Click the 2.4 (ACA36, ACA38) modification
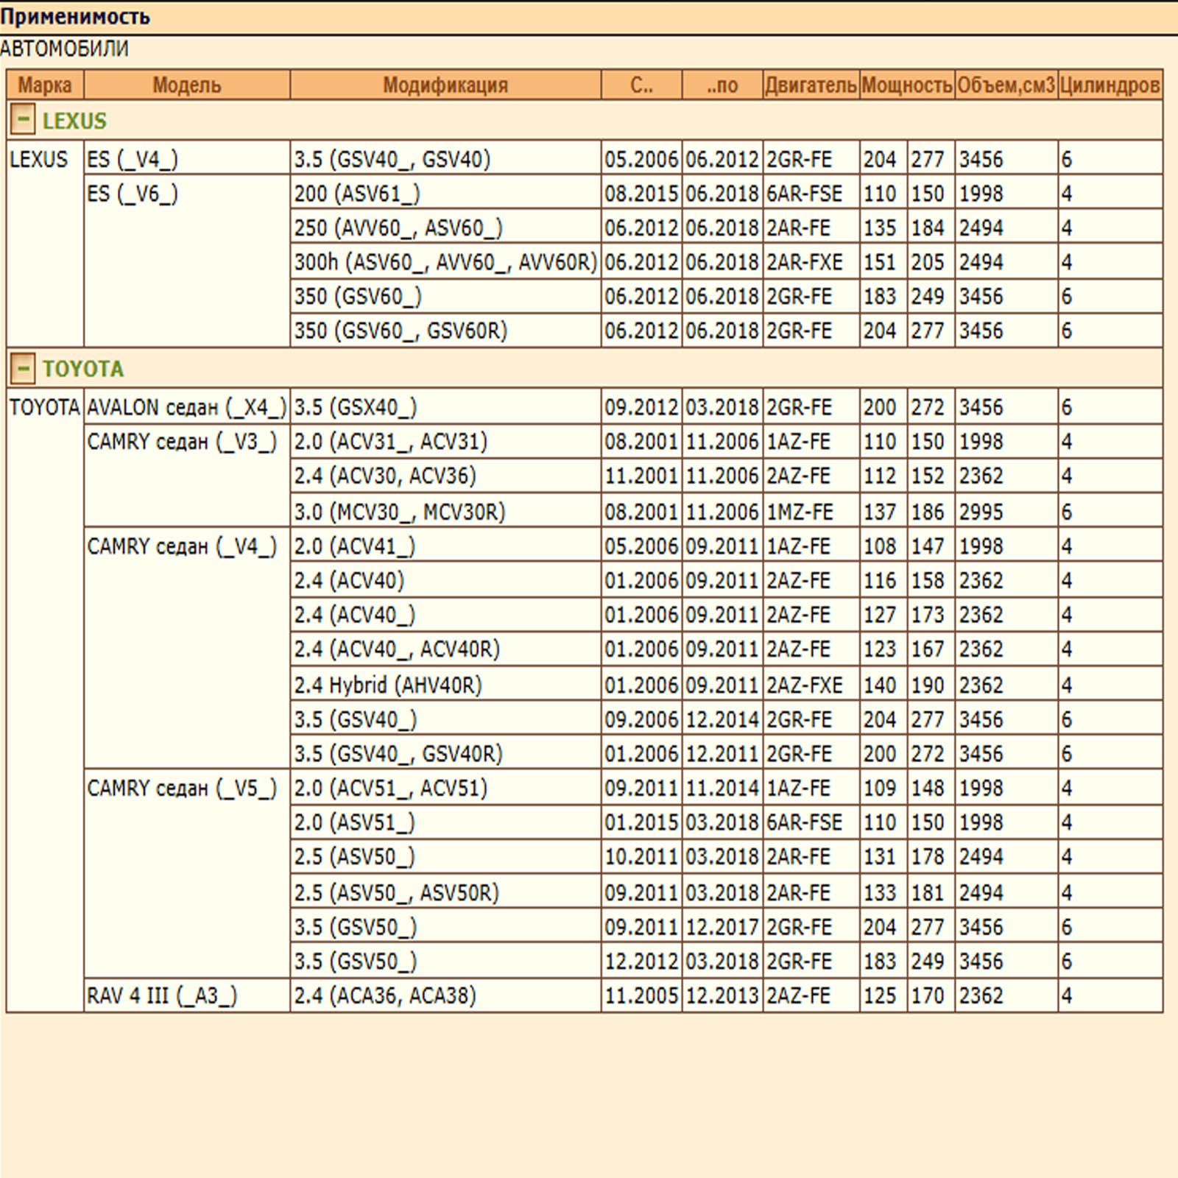The image size is (1178, 1178). [385, 996]
